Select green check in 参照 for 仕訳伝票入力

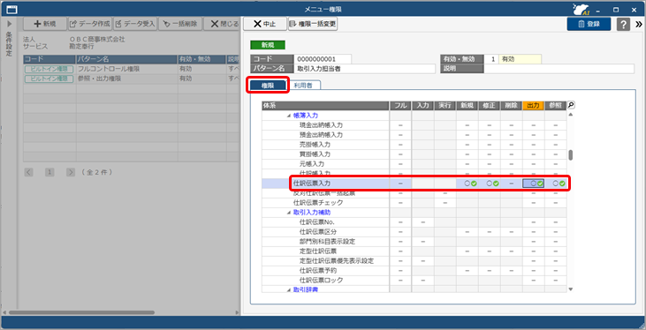(562, 184)
